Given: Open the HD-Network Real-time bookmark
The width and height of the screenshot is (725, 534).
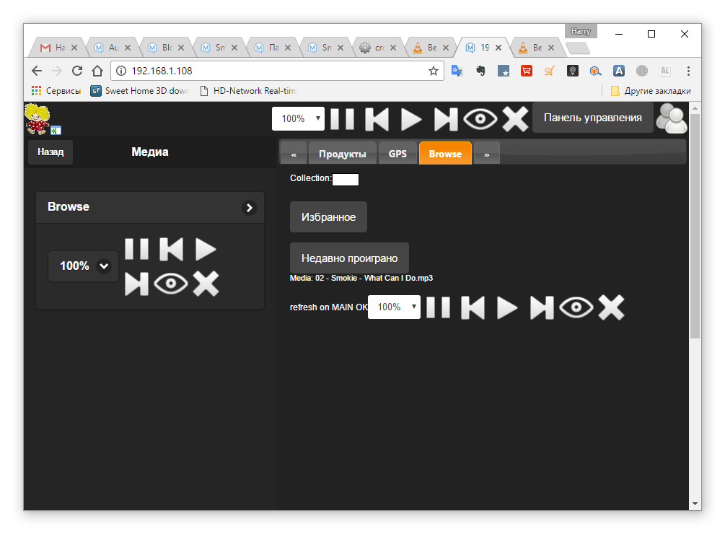Looking at the screenshot, I should tap(248, 91).
